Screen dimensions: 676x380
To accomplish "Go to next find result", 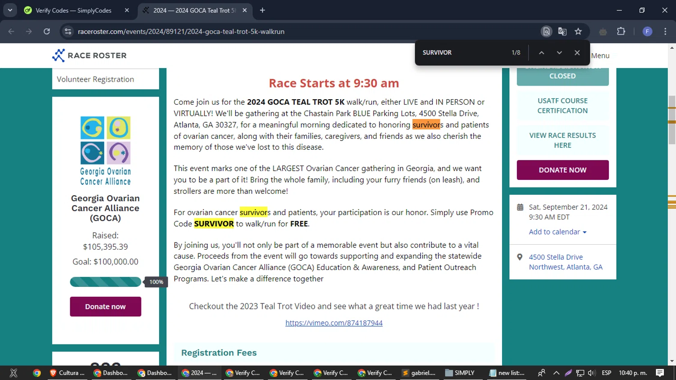I will (559, 53).
